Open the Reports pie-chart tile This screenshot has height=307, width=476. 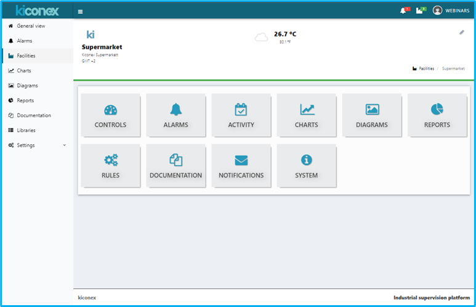click(x=437, y=115)
